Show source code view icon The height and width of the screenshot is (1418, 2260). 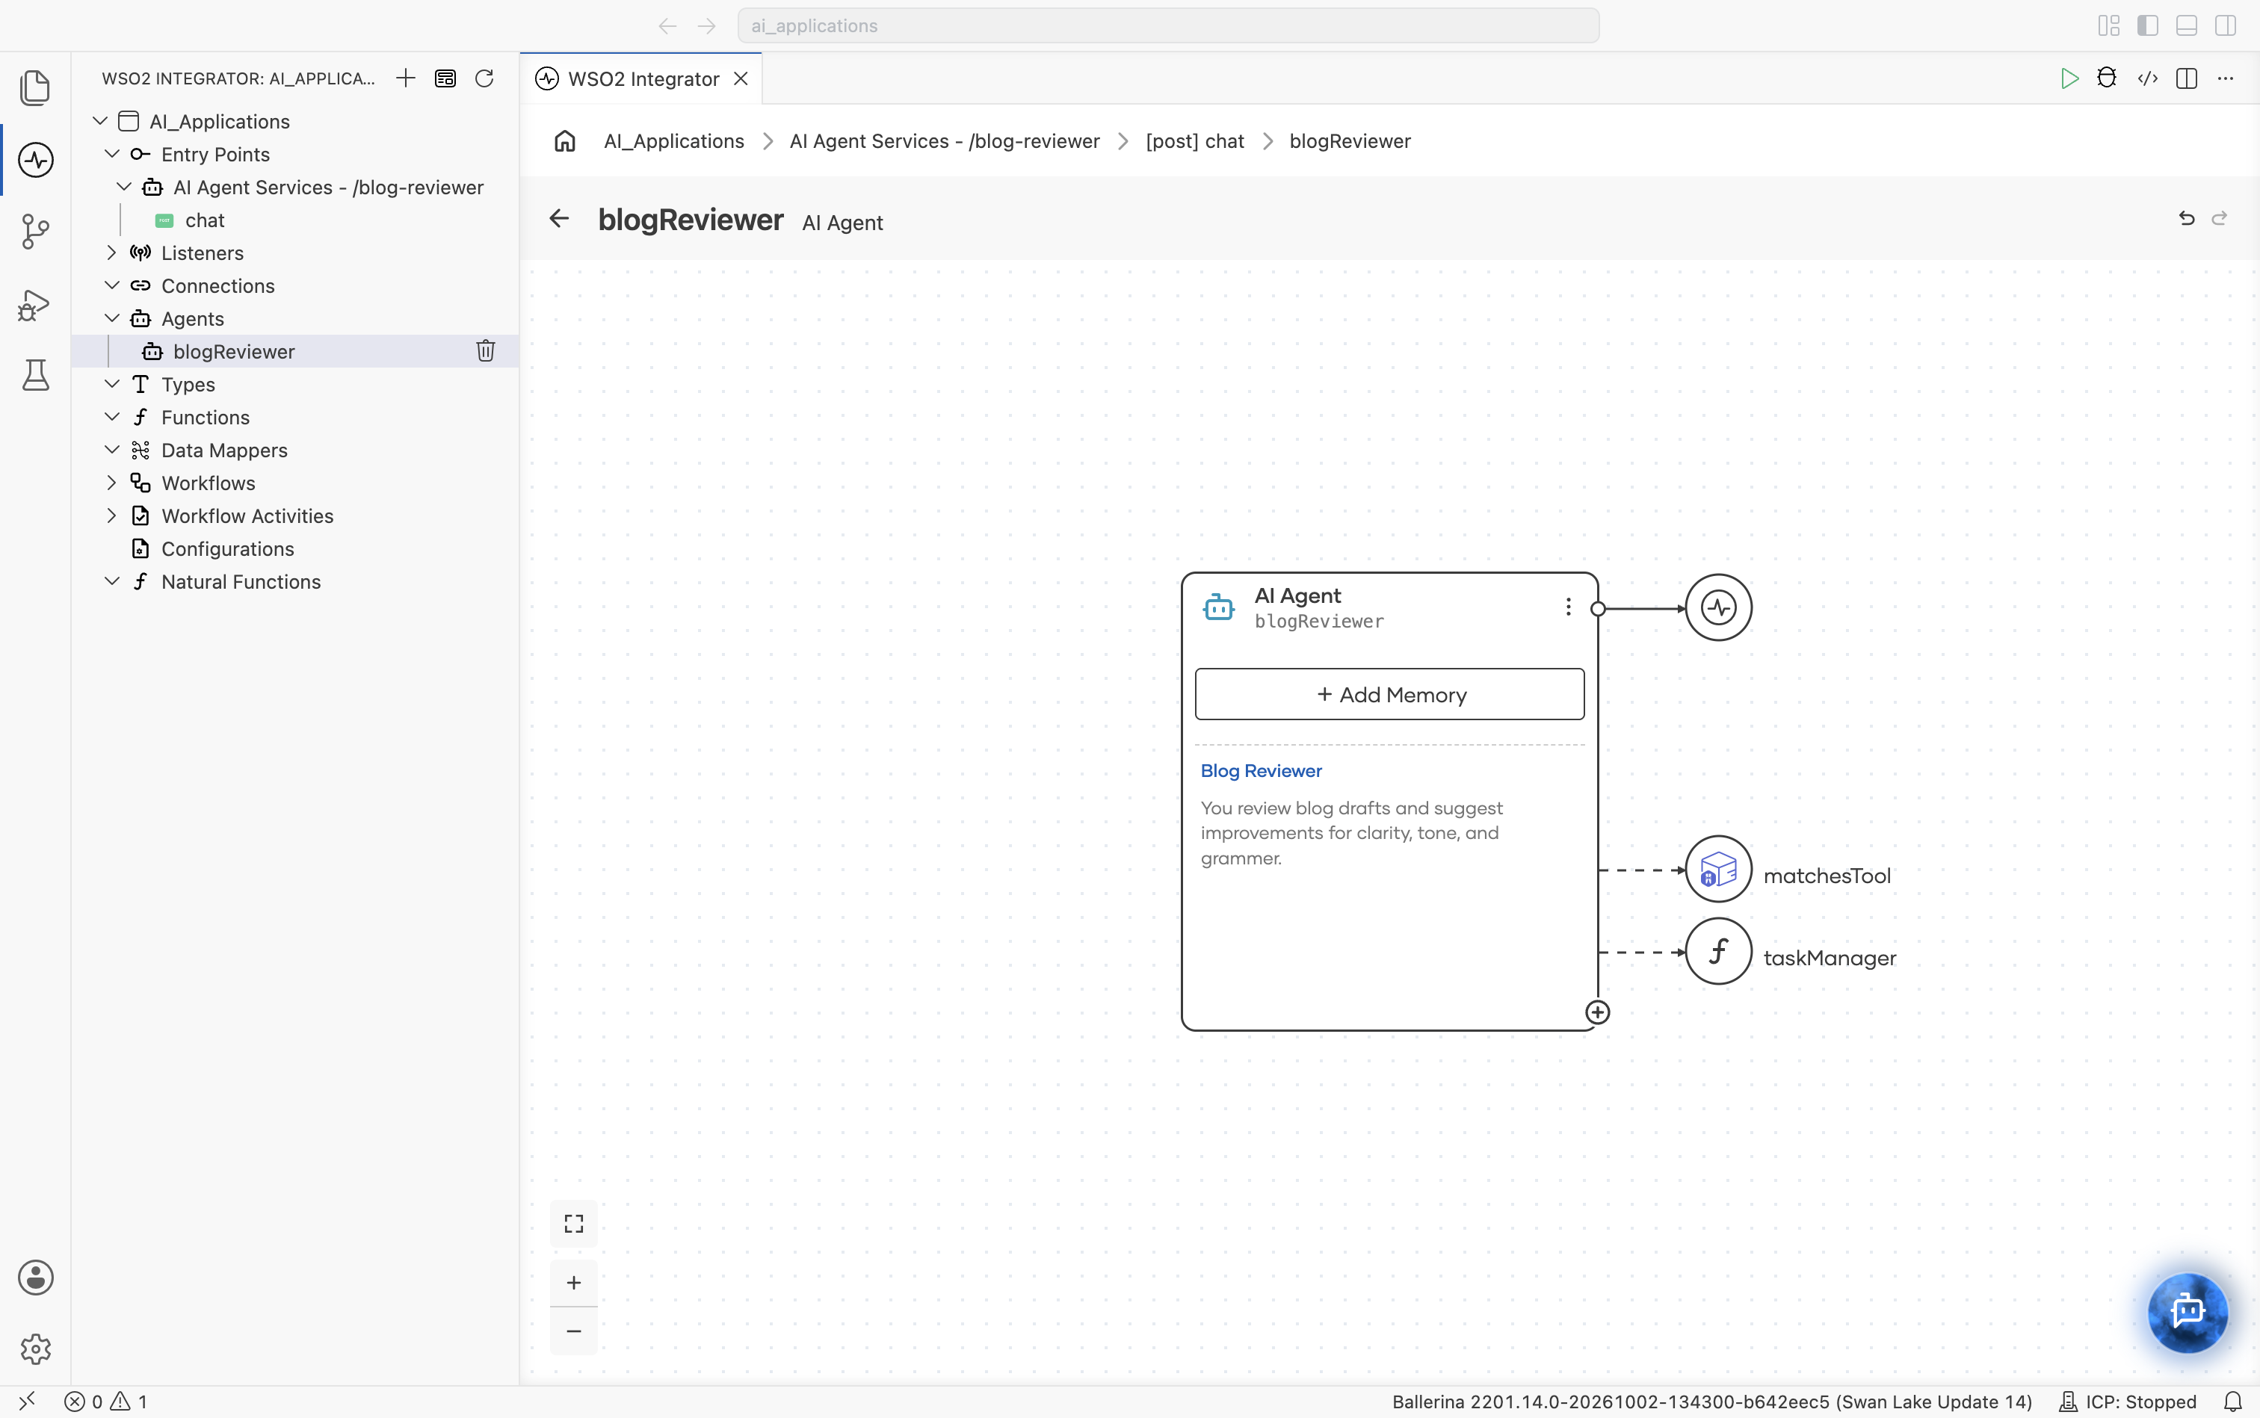(2147, 78)
